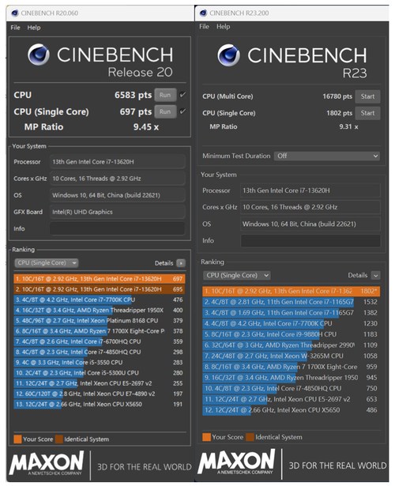395x486 pixels.
Task: Open R20 ranking CPU (Single Core) dropdown
Action: click(47, 263)
